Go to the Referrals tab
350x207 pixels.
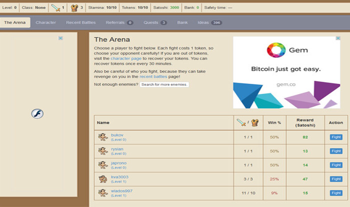pos(119,22)
